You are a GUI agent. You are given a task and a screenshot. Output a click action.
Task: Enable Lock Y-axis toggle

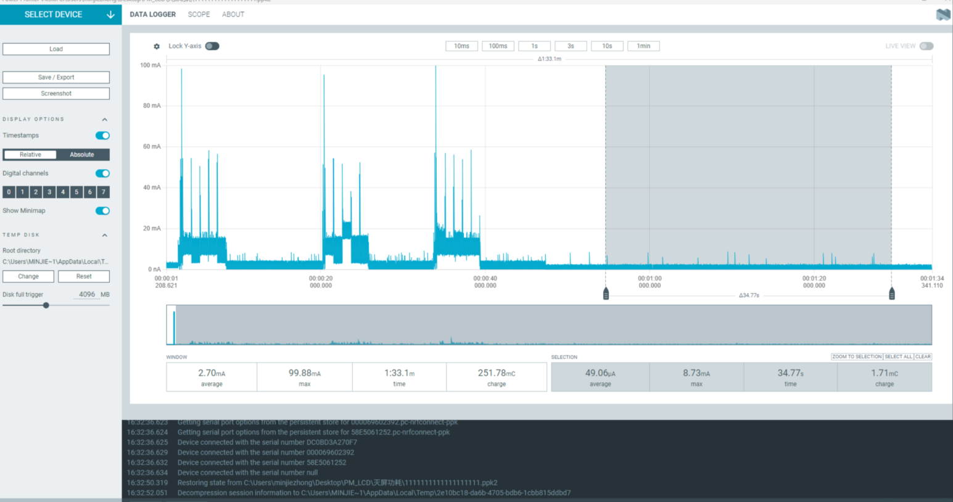tap(212, 46)
